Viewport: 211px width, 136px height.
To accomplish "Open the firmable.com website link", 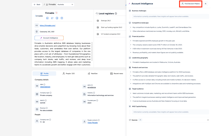I will 48,26.
